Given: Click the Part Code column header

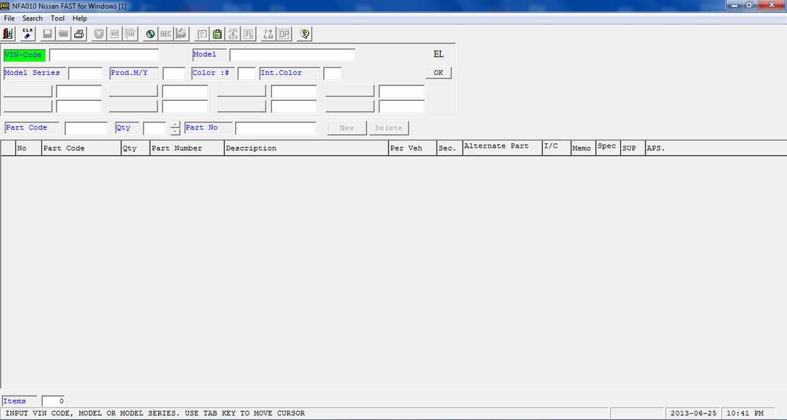Looking at the screenshot, I should [81, 148].
